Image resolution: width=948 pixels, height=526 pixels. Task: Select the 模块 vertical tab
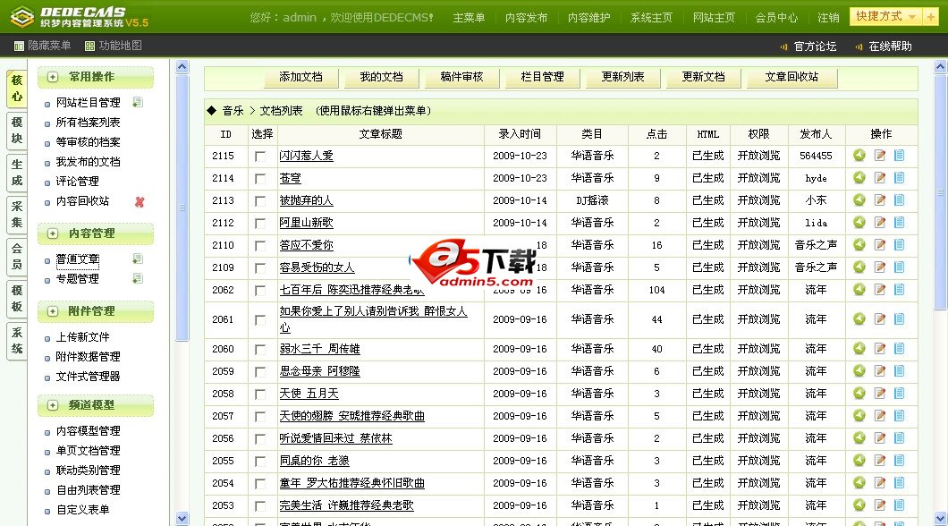tap(17, 130)
